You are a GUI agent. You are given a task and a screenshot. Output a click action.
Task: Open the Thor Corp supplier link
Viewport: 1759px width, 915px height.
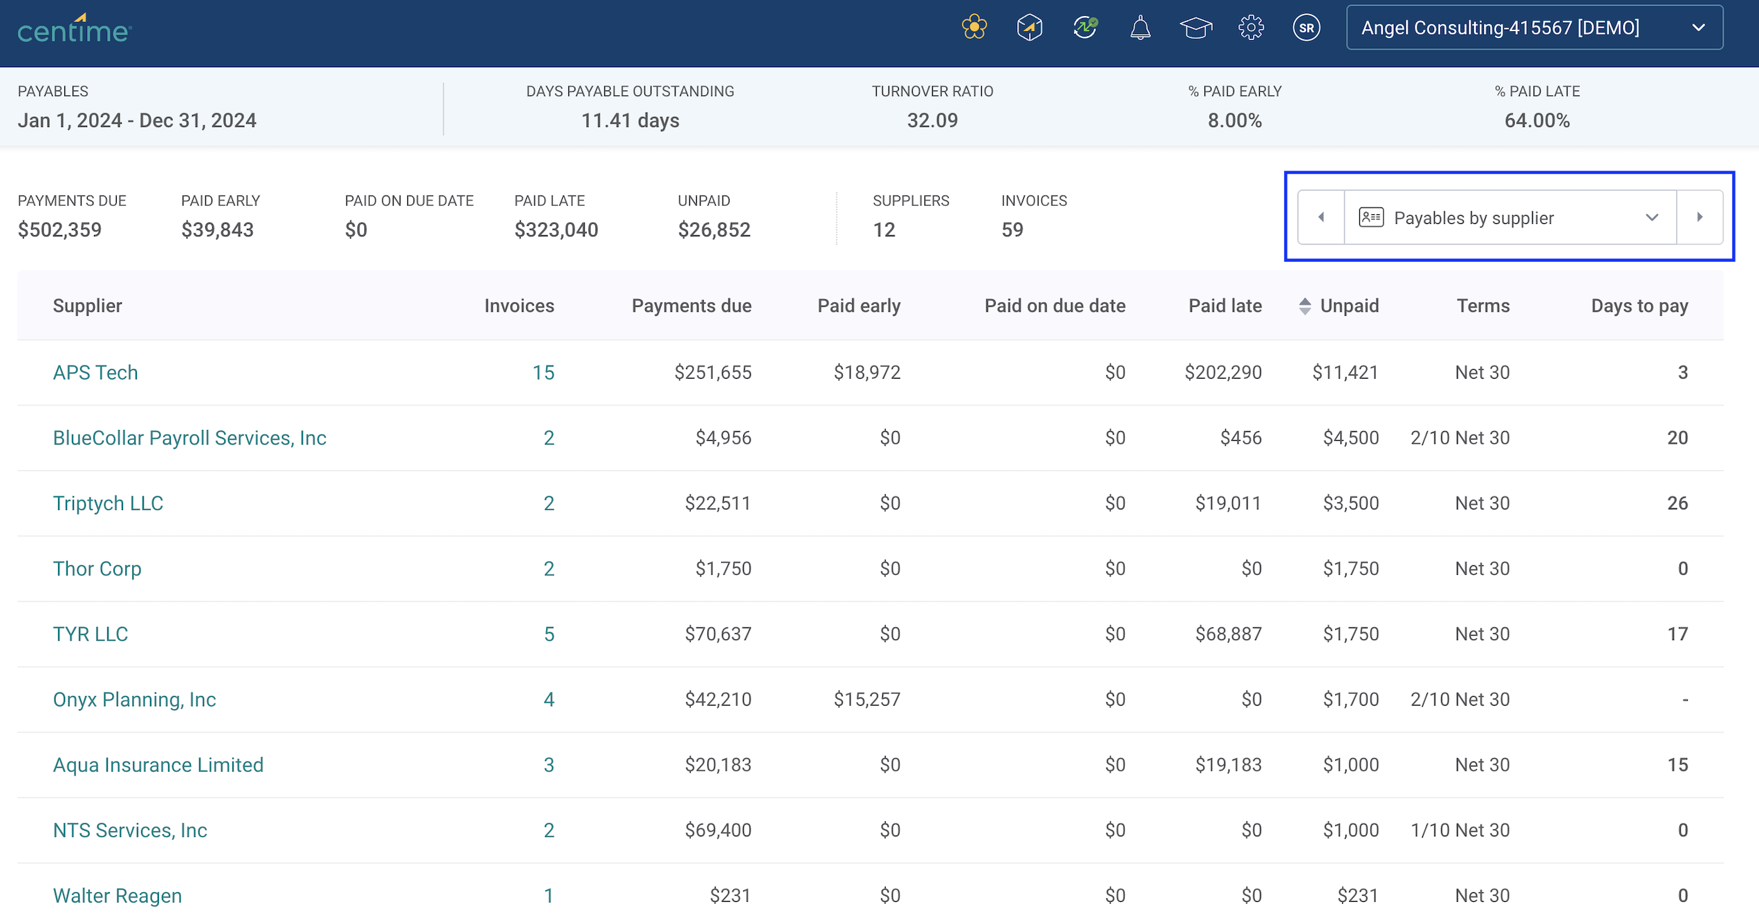coord(97,568)
